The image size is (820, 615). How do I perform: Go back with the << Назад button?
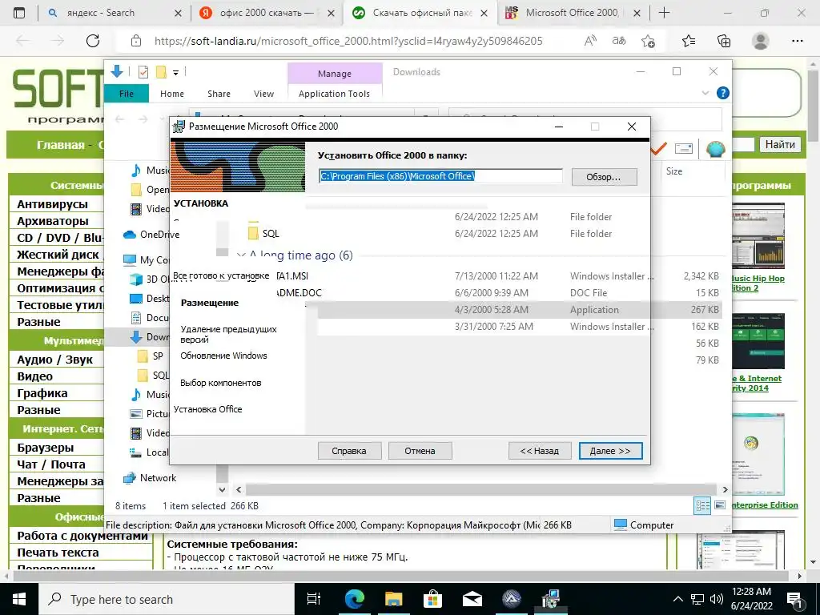tap(539, 451)
